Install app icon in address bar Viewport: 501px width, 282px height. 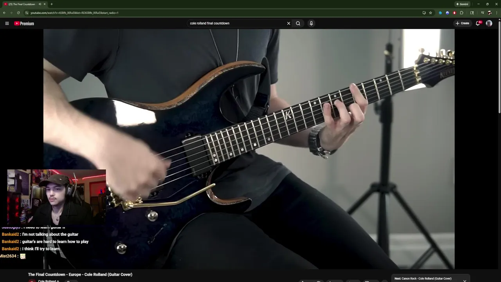pos(424,13)
